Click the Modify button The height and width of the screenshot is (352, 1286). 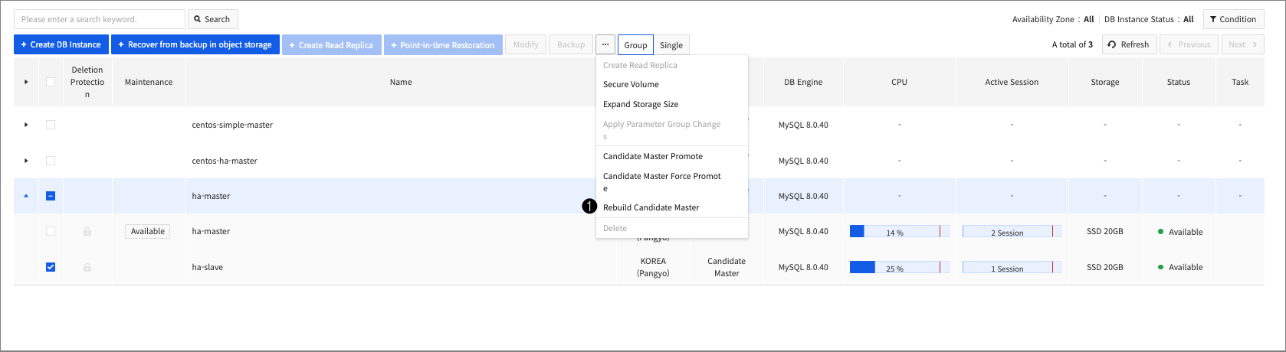tap(526, 44)
